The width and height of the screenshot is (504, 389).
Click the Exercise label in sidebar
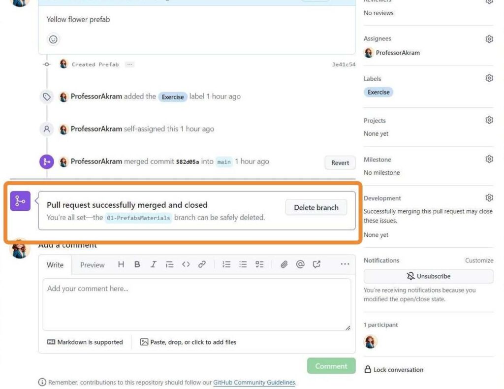(x=378, y=92)
